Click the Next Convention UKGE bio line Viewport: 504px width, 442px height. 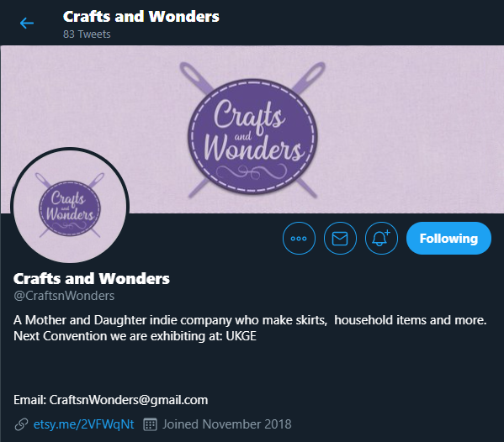point(135,336)
